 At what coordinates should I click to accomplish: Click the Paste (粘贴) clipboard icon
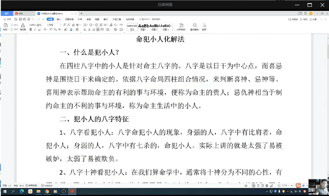(x=5, y=26)
